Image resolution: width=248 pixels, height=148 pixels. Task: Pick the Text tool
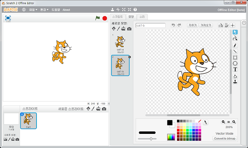point(235,69)
